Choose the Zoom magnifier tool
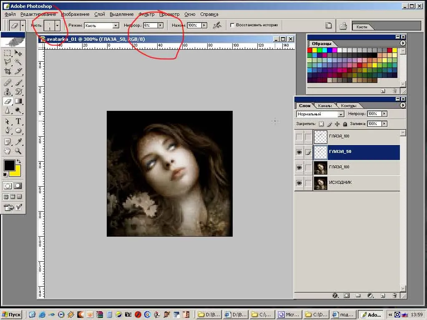427x320 pixels. 18,151
